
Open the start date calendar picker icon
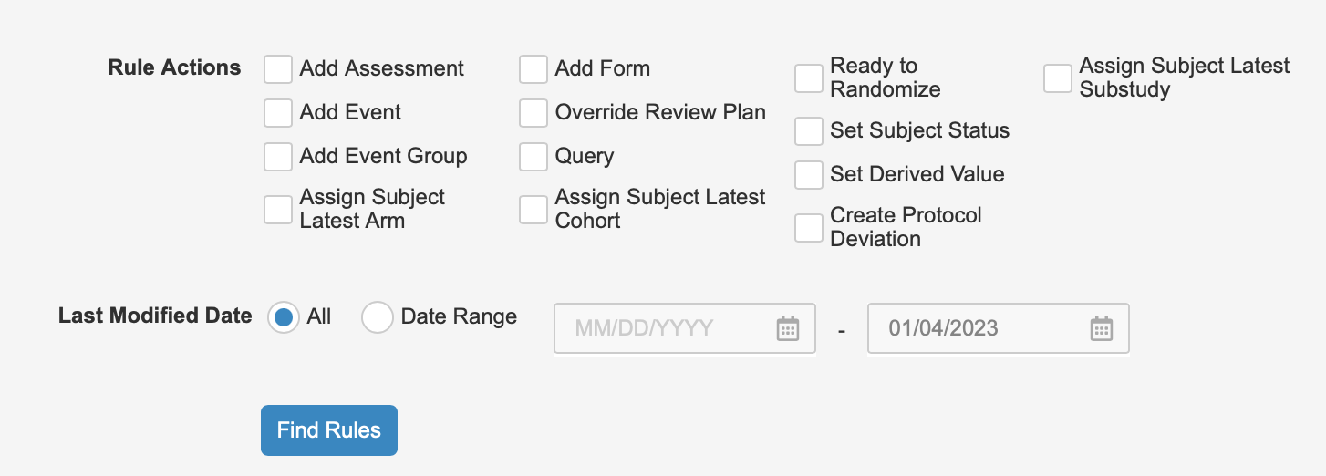pos(787,328)
